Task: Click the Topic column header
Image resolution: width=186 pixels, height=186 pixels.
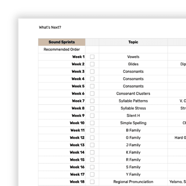Action: click(133, 42)
